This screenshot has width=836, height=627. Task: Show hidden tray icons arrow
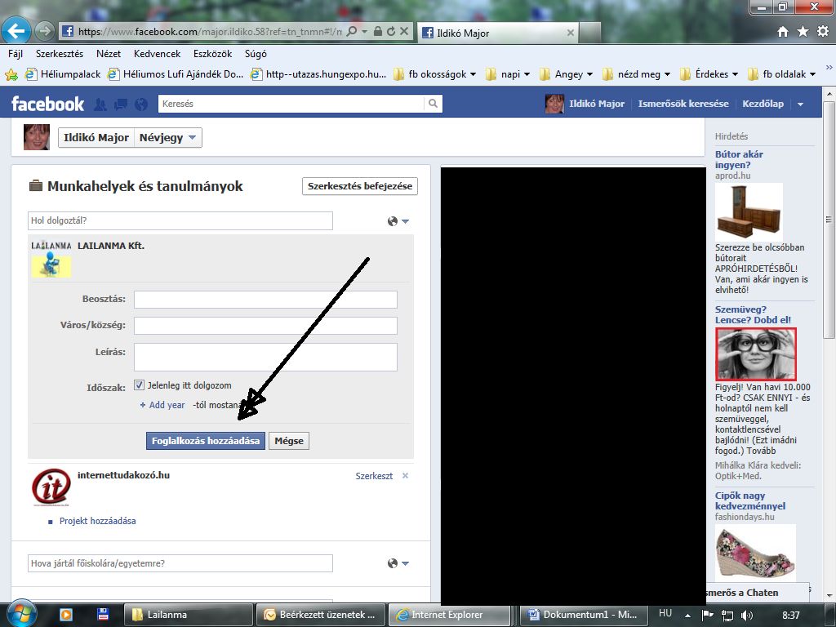click(687, 616)
